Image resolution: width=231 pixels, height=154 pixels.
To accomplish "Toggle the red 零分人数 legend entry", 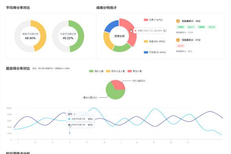I will pos(135,71).
